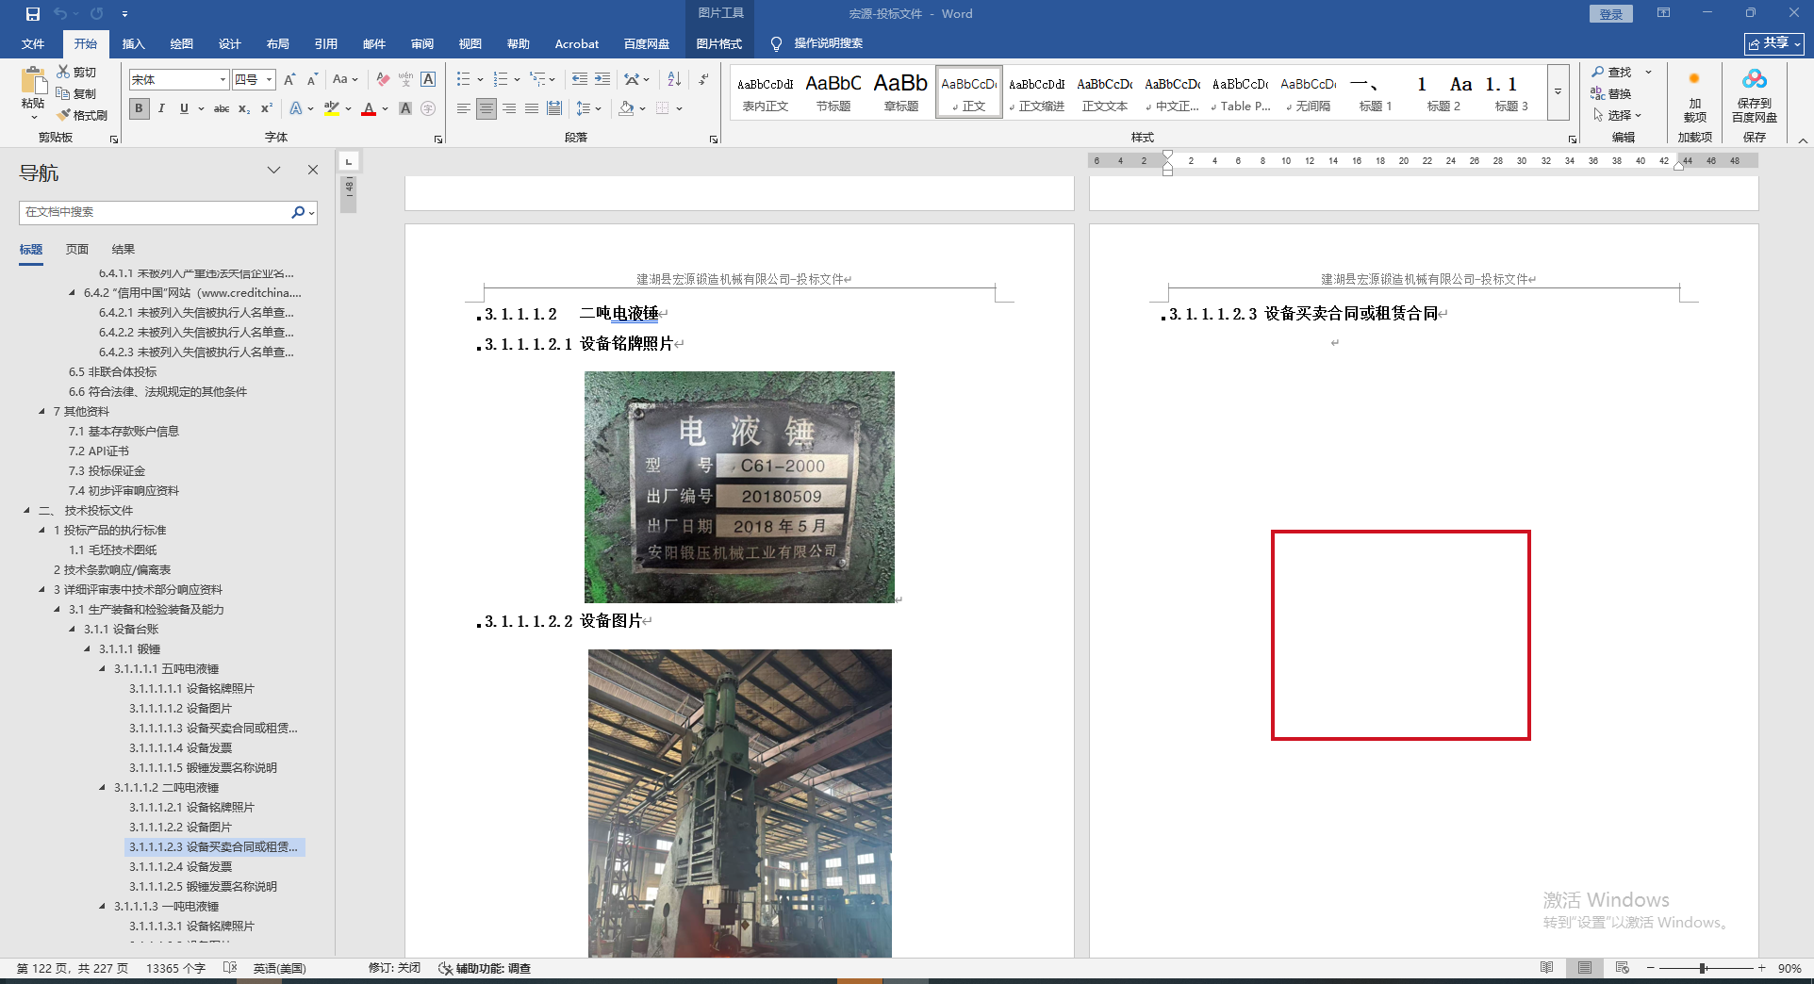
Task: Increase paragraph indent
Action: click(602, 80)
